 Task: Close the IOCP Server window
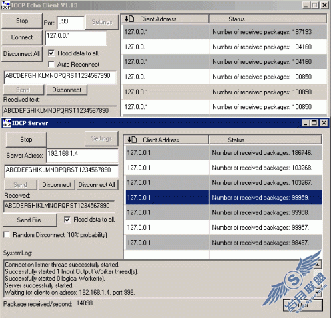(324, 123)
